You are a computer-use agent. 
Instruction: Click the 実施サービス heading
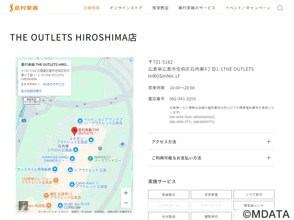click(162, 181)
